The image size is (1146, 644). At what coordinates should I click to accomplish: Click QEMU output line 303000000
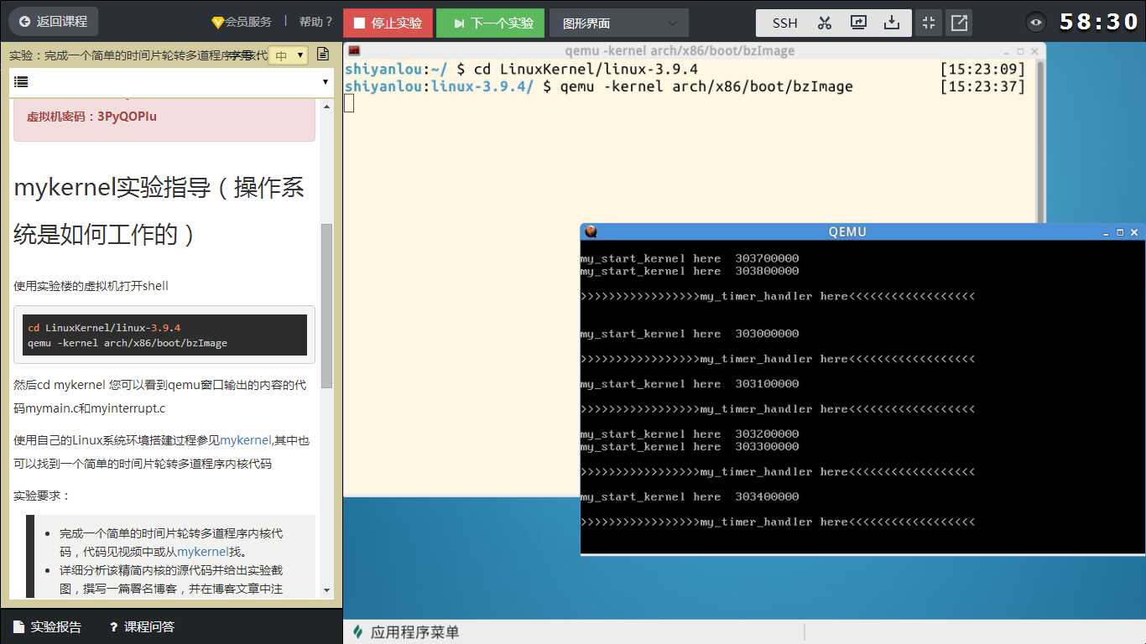tap(690, 334)
